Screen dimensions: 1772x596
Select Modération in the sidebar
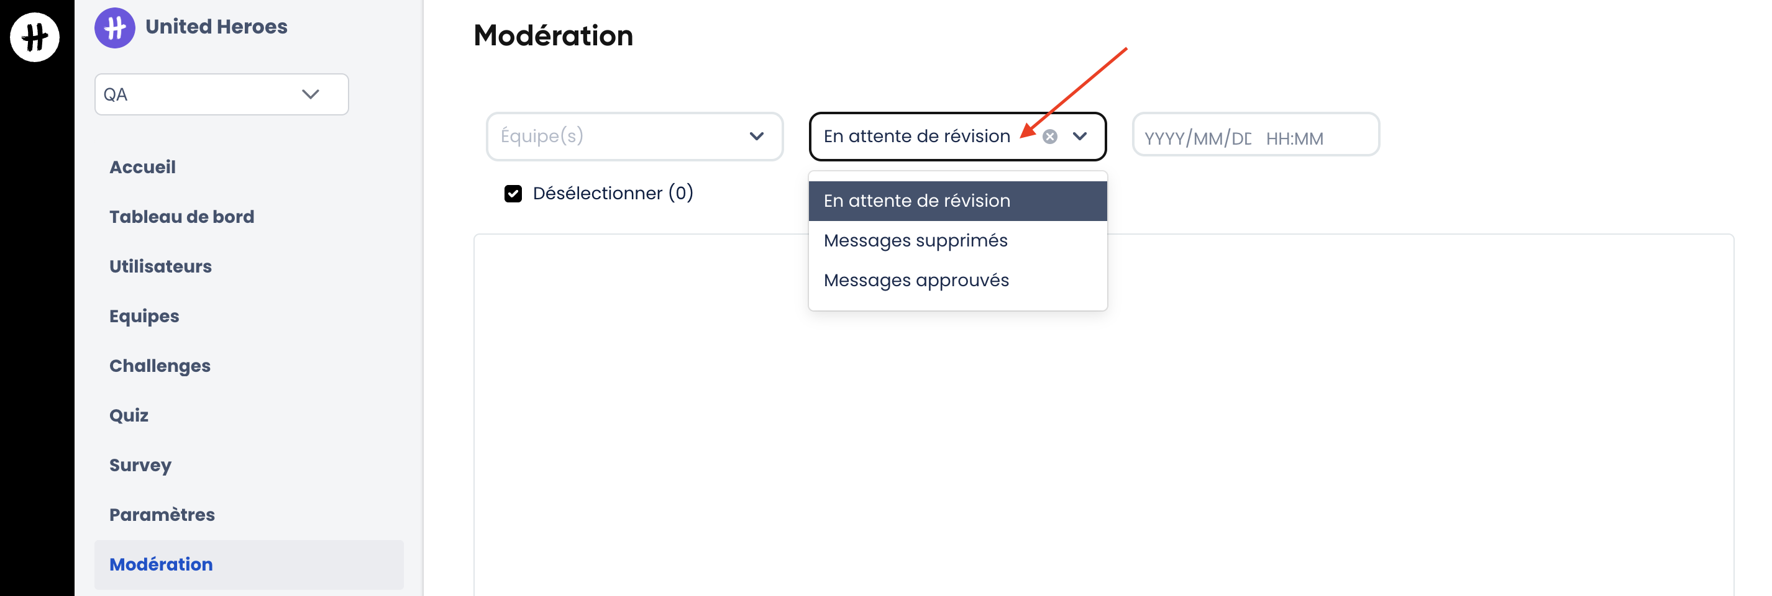[161, 564]
